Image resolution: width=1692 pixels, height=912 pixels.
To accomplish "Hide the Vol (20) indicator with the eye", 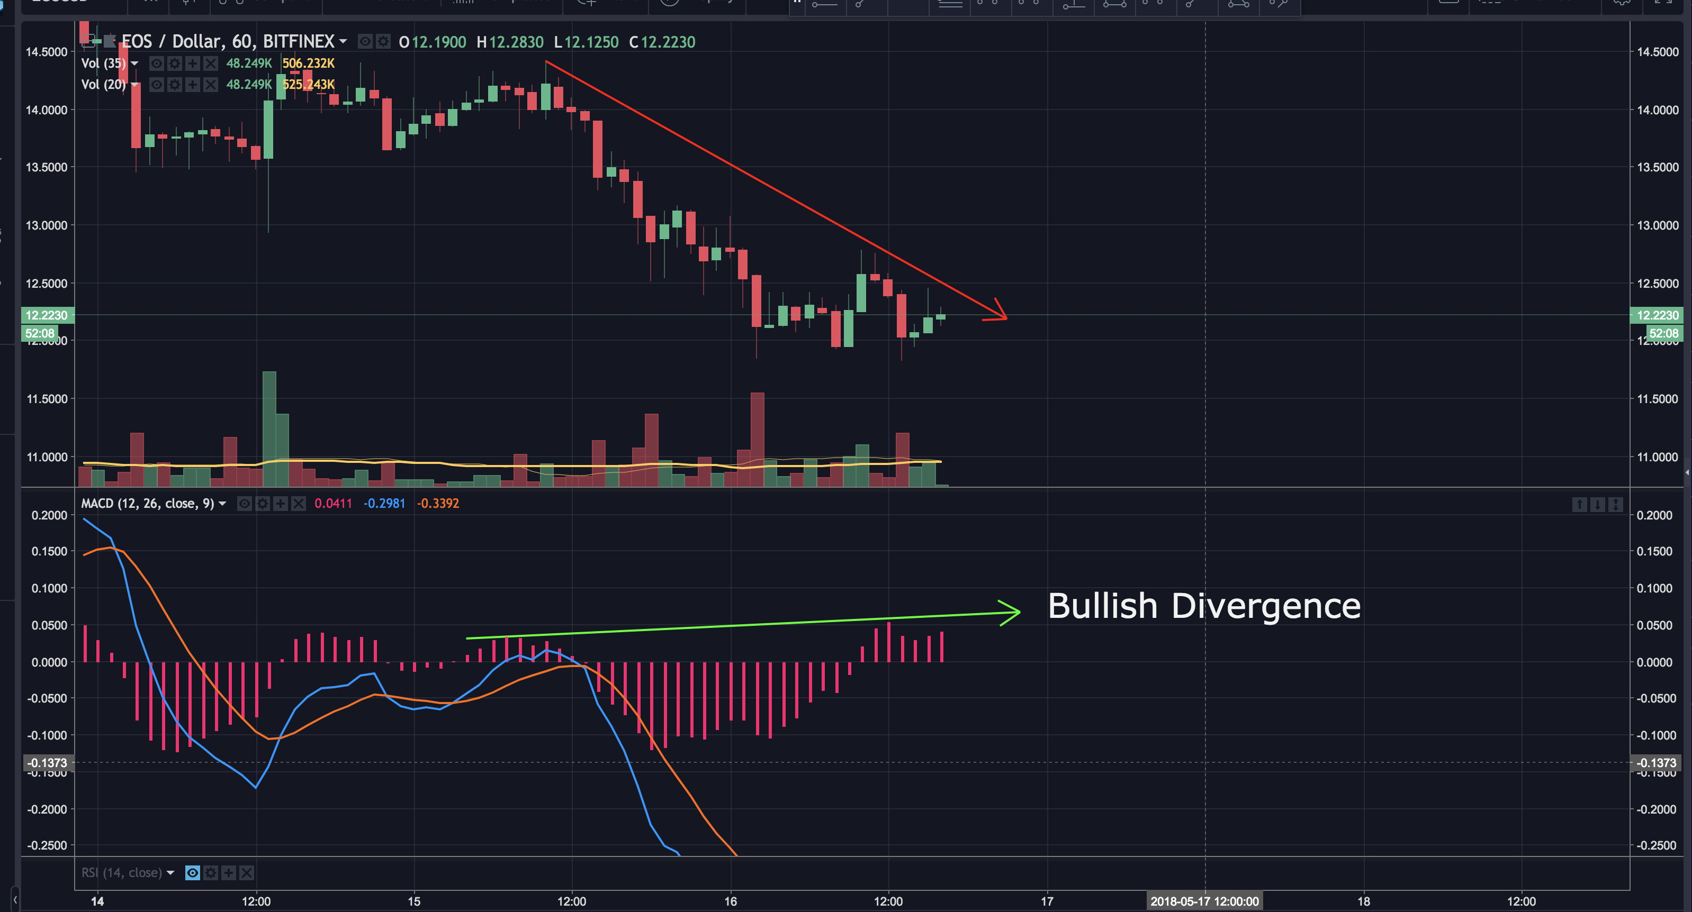I will 156,85.
